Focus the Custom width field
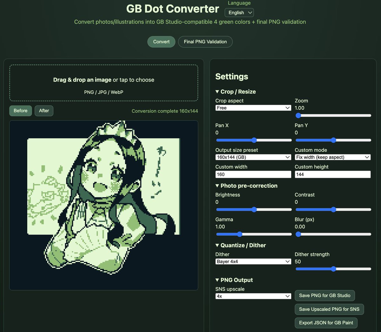Image resolution: width=381 pixels, height=332 pixels. click(x=253, y=174)
